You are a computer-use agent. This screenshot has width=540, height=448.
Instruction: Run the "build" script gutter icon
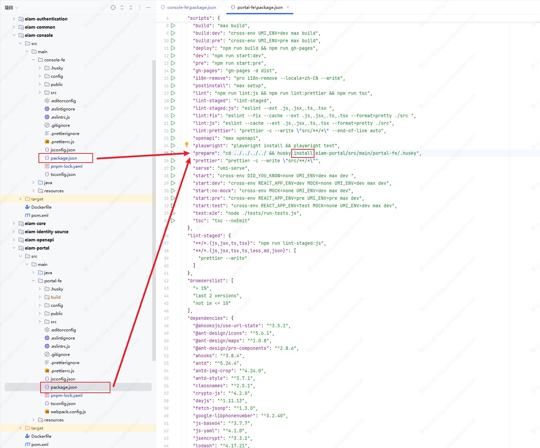tap(173, 26)
